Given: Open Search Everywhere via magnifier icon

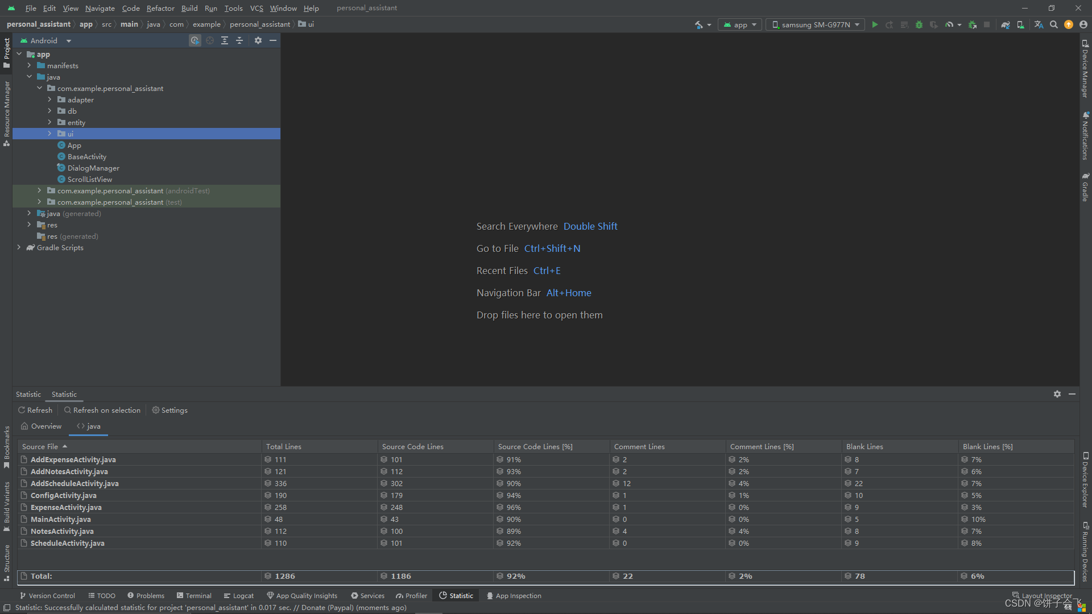Looking at the screenshot, I should click(x=1054, y=24).
